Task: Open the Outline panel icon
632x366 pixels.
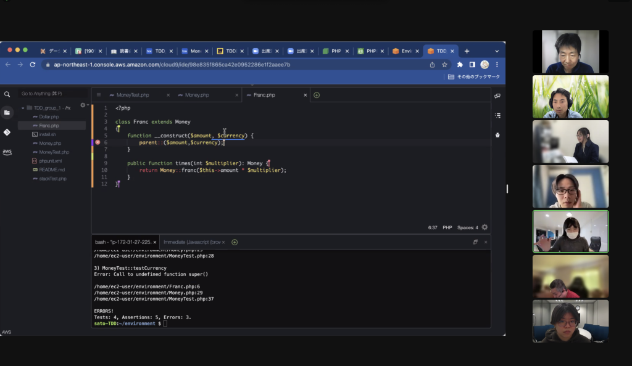Action: (x=498, y=115)
